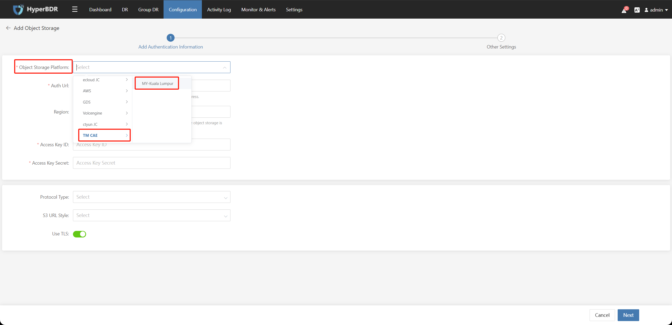
Task: Open Monitor & Alerts tab
Action: 258,9
